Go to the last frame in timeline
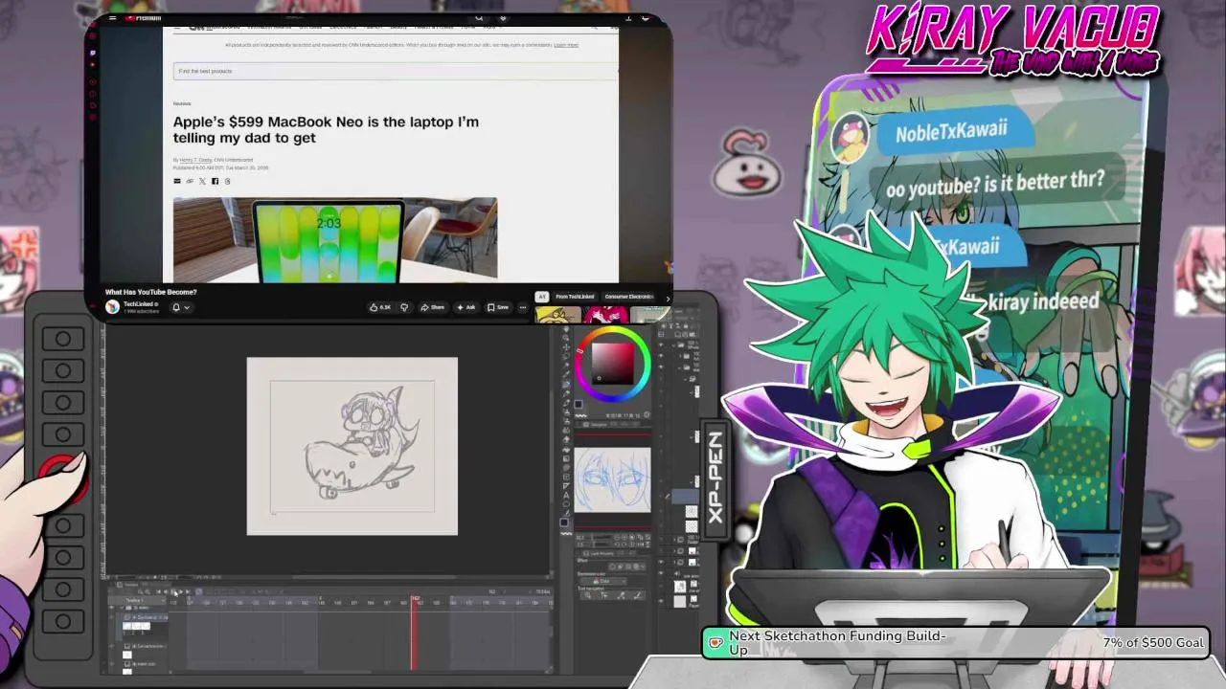This screenshot has width=1226, height=689. (x=188, y=591)
